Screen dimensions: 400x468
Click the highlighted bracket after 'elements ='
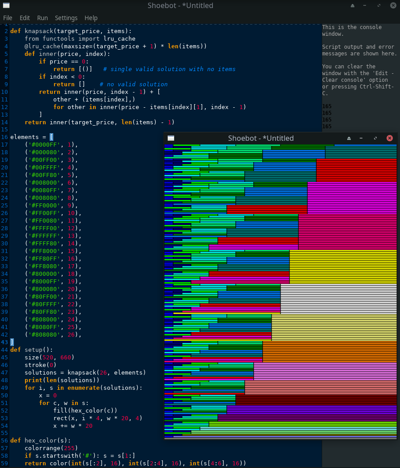pos(51,137)
